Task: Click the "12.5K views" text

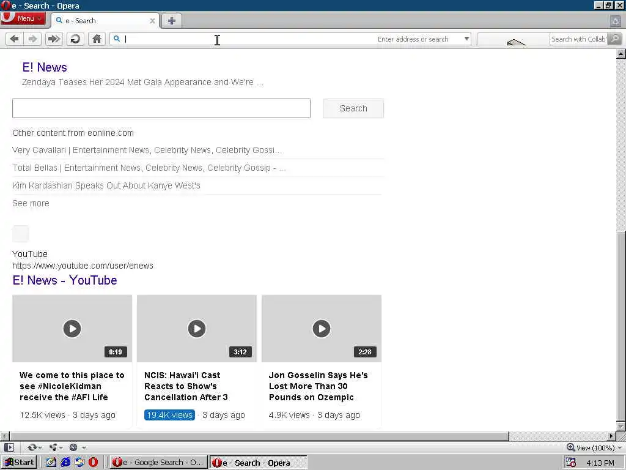Action: click(x=43, y=416)
